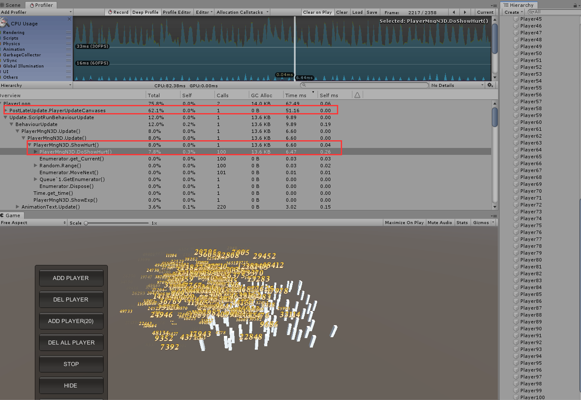Screen dimensions: 581x400
Task: Load a saved profiler capture
Action: point(358,12)
